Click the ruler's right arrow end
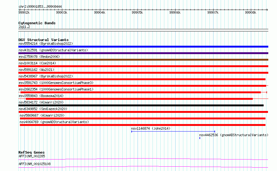The height and width of the screenshot is (171, 277). pyautogui.click(x=267, y=10)
